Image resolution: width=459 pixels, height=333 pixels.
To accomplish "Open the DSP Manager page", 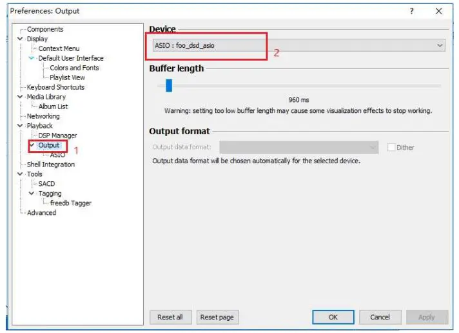I will coord(57,136).
